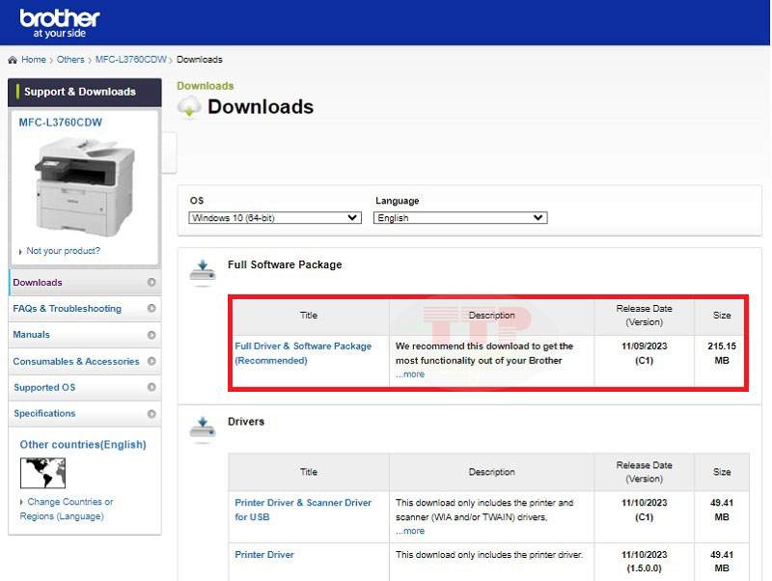
Task: Click the world map icon for country selection
Action: pyautogui.click(x=41, y=472)
